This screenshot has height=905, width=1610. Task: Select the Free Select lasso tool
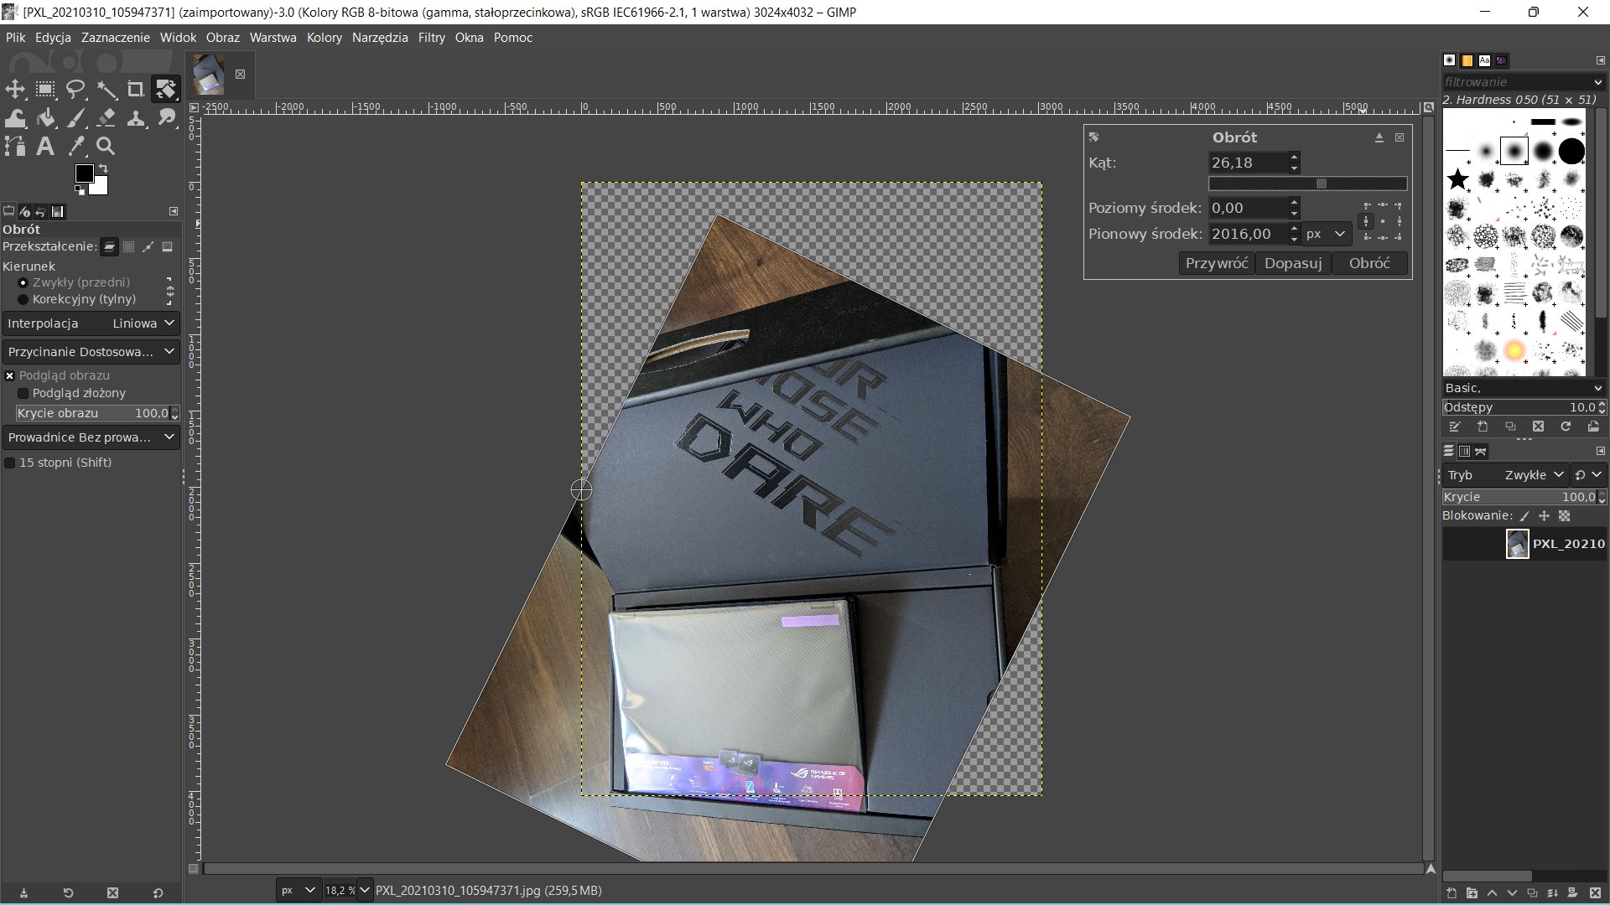(76, 89)
